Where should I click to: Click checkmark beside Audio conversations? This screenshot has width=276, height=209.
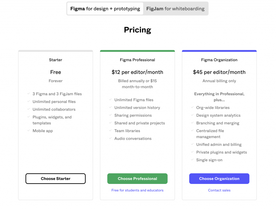[111, 138]
